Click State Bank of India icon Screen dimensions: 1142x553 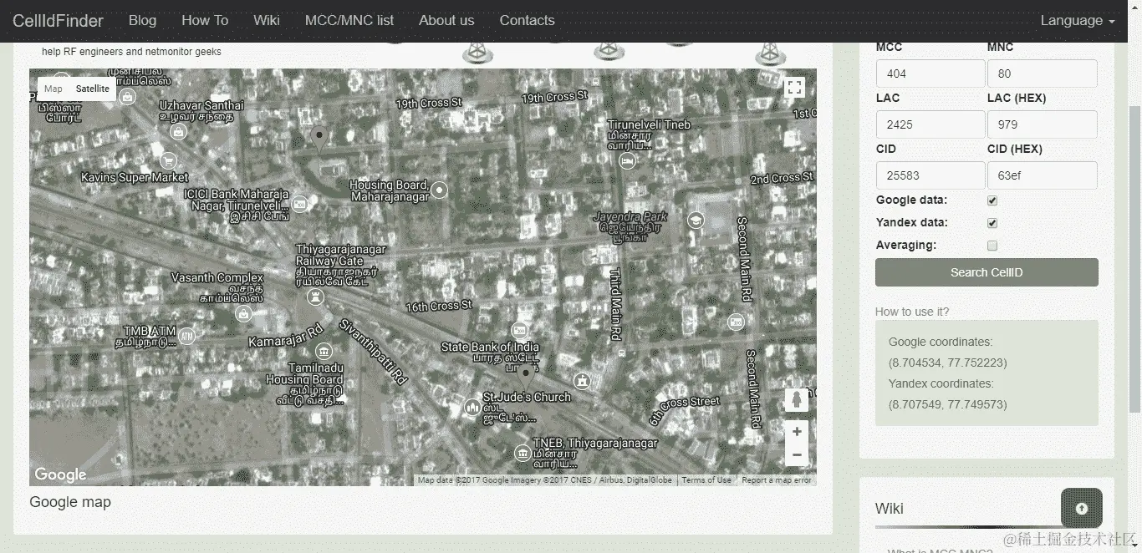(x=520, y=331)
